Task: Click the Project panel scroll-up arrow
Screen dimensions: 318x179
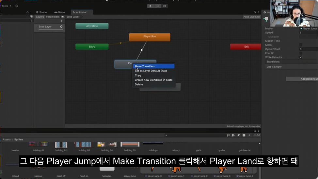Action: [260, 143]
